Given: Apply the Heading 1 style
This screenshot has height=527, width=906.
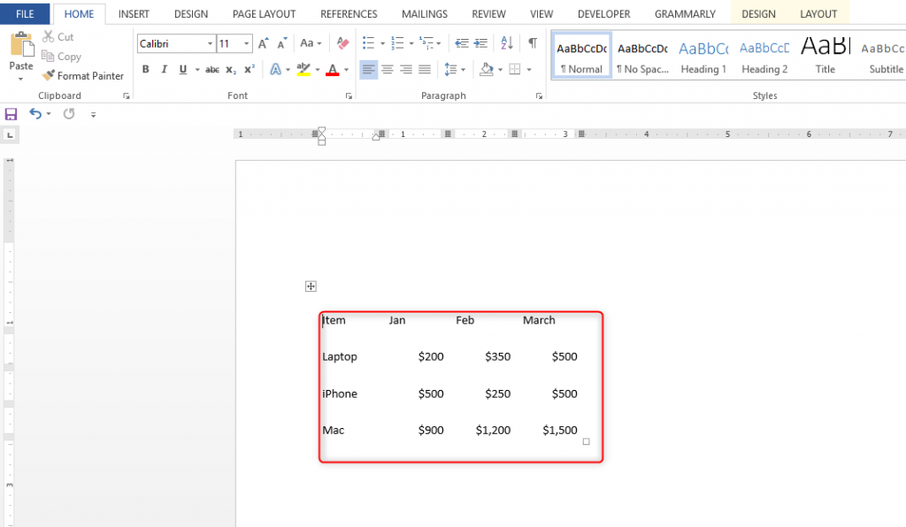Looking at the screenshot, I should click(703, 56).
